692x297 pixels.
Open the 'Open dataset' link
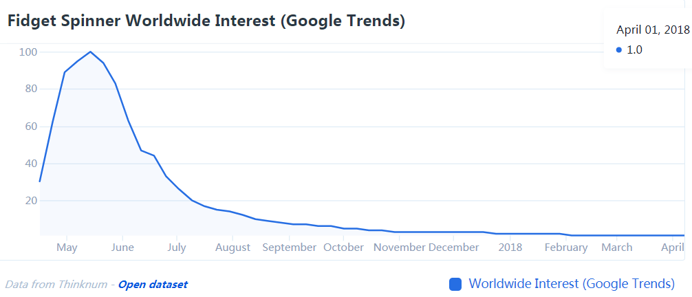click(152, 284)
